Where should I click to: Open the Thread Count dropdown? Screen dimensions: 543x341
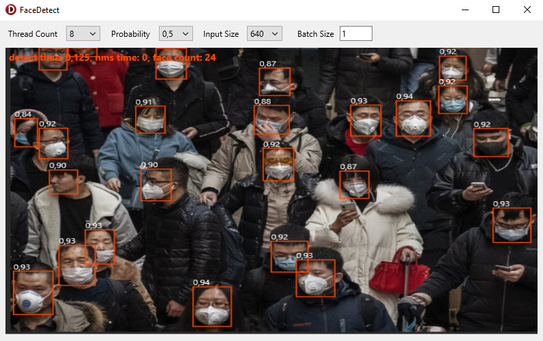tap(83, 33)
